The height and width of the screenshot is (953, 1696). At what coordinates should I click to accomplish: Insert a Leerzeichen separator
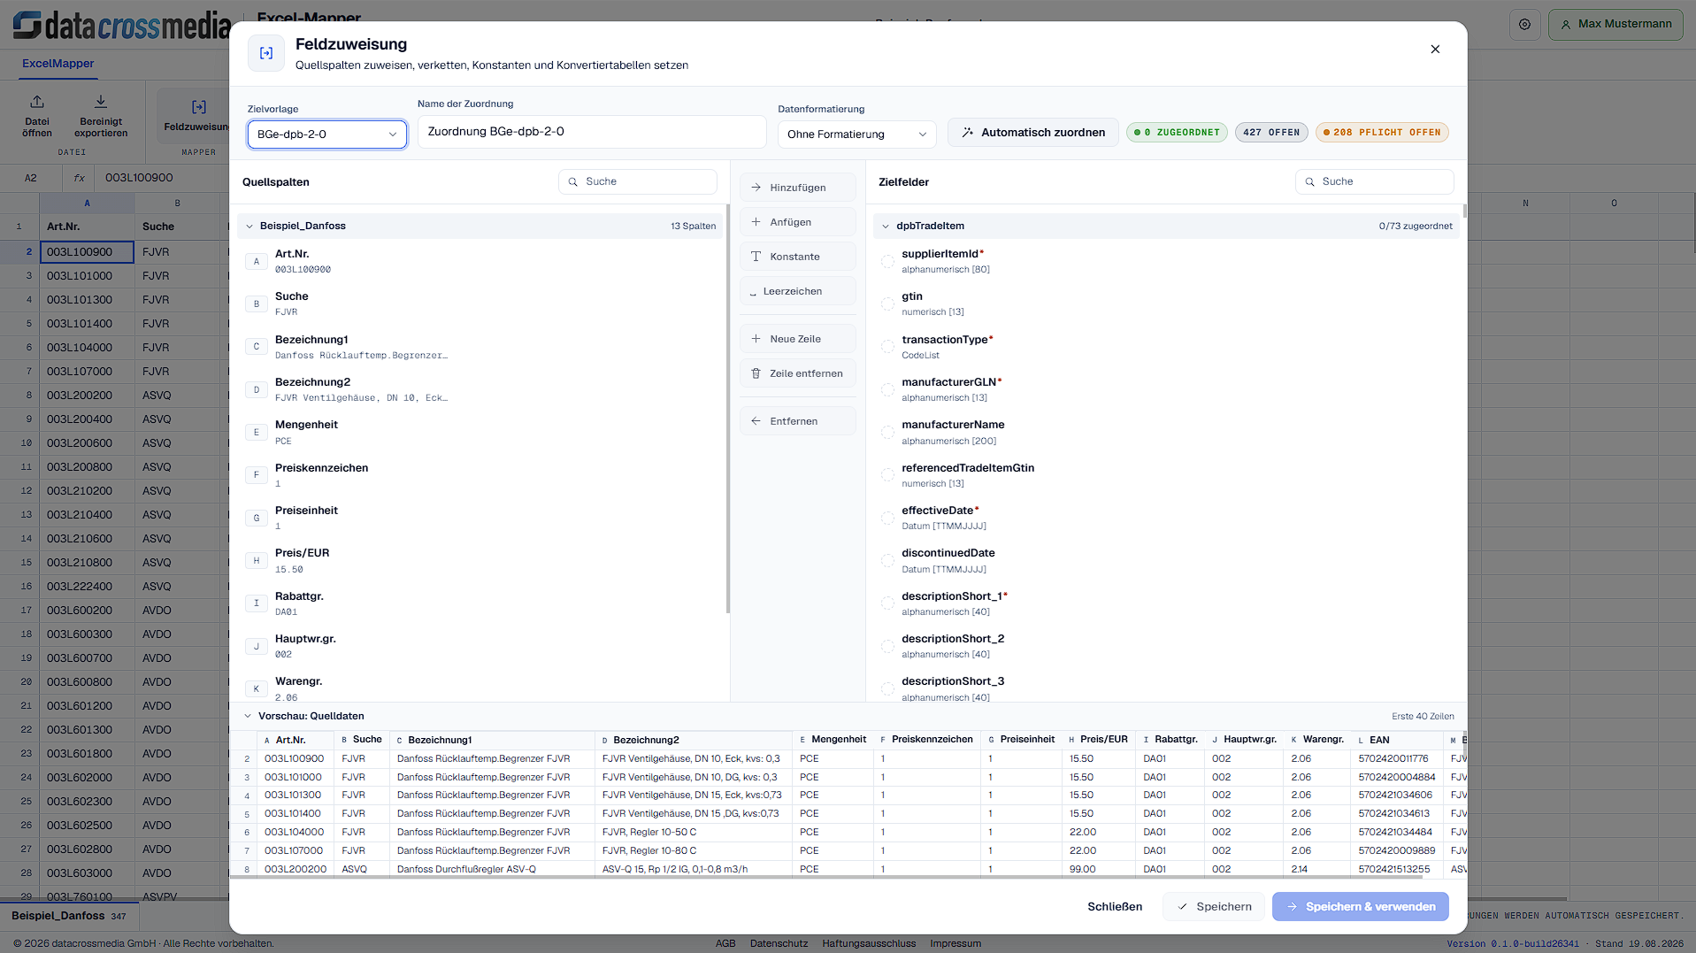point(797,291)
